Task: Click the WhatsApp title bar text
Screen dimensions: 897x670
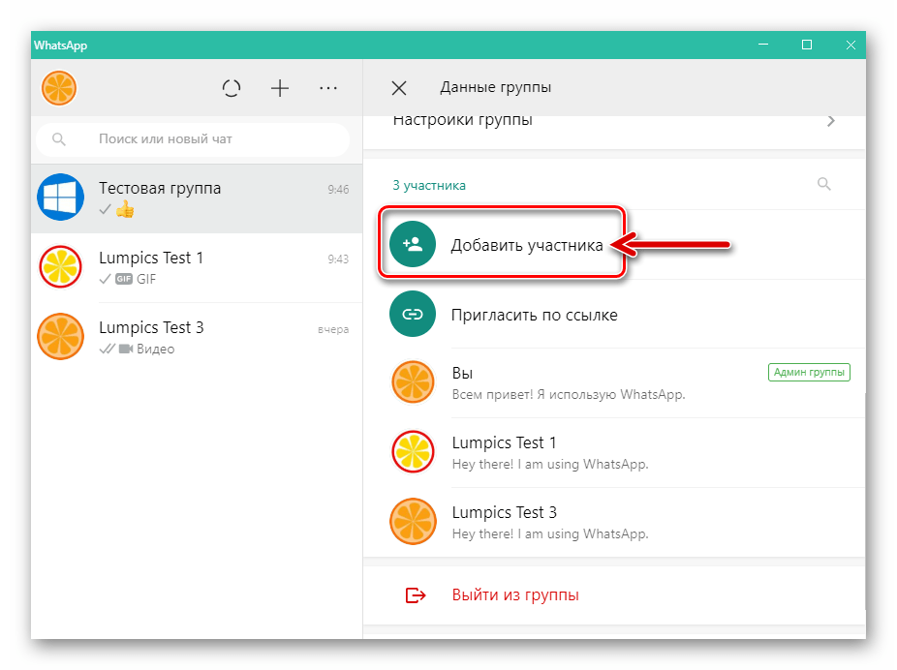Action: [60, 46]
